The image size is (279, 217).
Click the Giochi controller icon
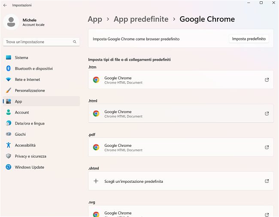point(8,134)
